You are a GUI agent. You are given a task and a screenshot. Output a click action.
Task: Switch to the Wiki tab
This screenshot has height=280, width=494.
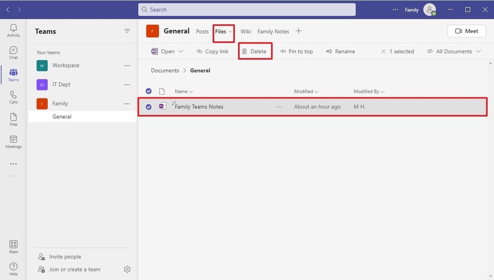click(245, 31)
